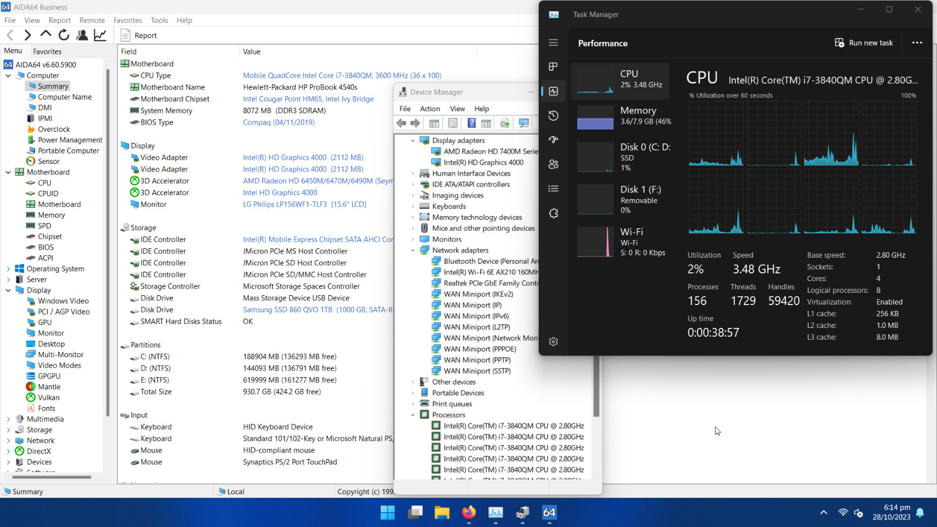Collapse the Display adapters node
This screenshot has height=527, width=937.
pyautogui.click(x=413, y=141)
